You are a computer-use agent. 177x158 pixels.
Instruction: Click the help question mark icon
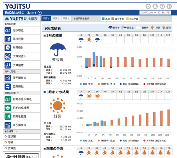162,6
